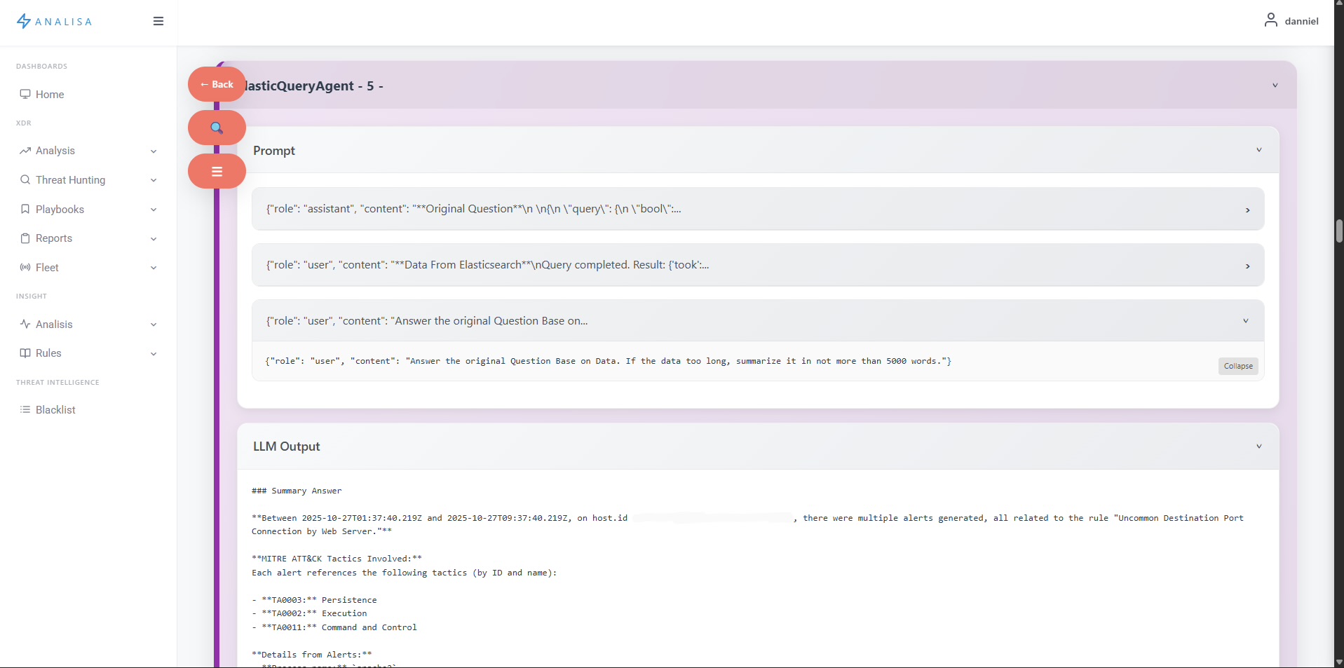This screenshot has height=668, width=1344.
Task: Expand Reports submenu chevron
Action: (154, 239)
